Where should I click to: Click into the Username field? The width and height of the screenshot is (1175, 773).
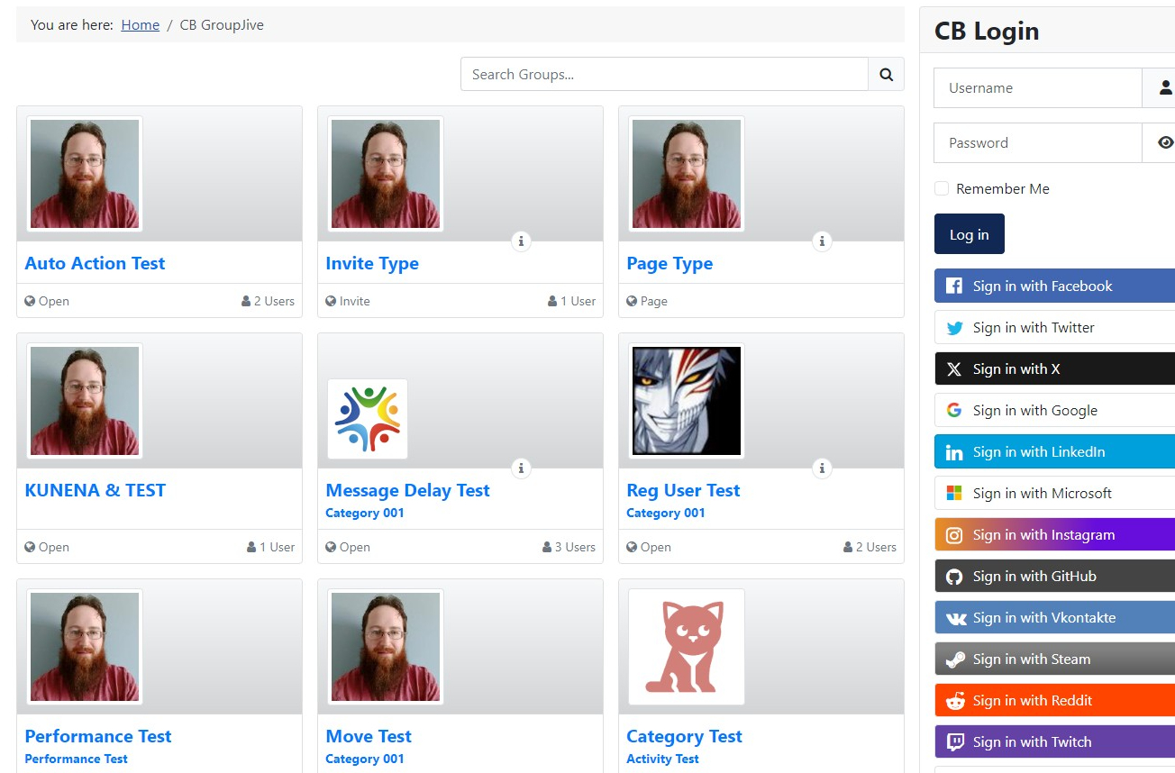(x=1038, y=88)
